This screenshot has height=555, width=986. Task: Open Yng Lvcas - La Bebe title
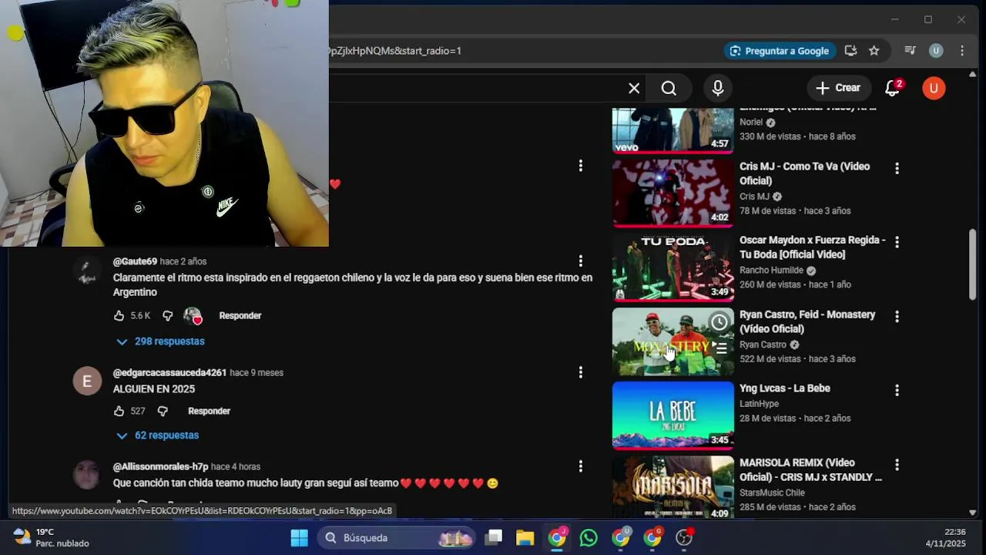785,388
